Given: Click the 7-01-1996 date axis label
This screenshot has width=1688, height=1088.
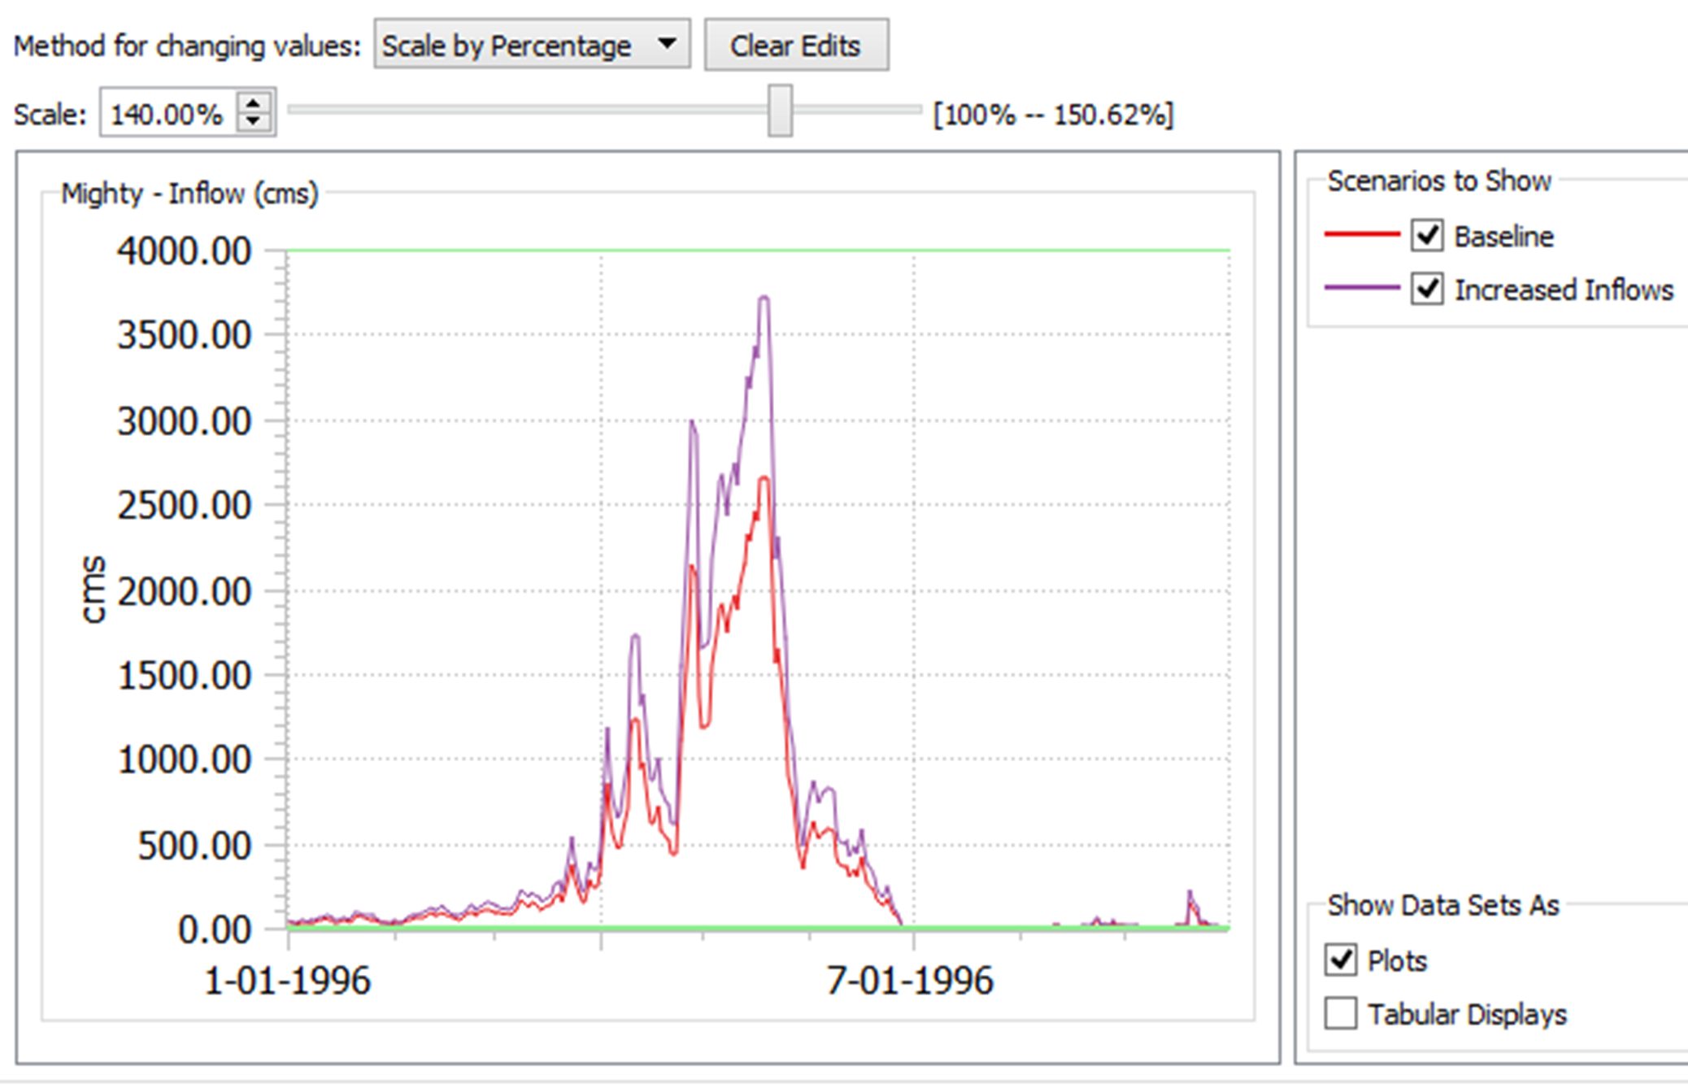Looking at the screenshot, I should point(910,981).
